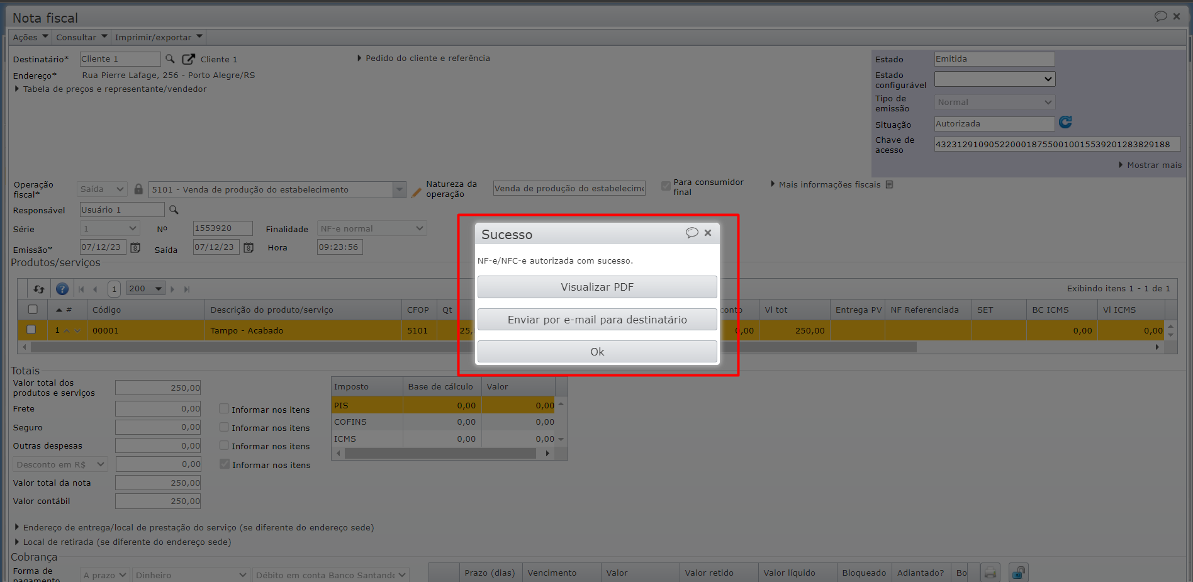Open comment bubble in Sucesso dialog

692,233
